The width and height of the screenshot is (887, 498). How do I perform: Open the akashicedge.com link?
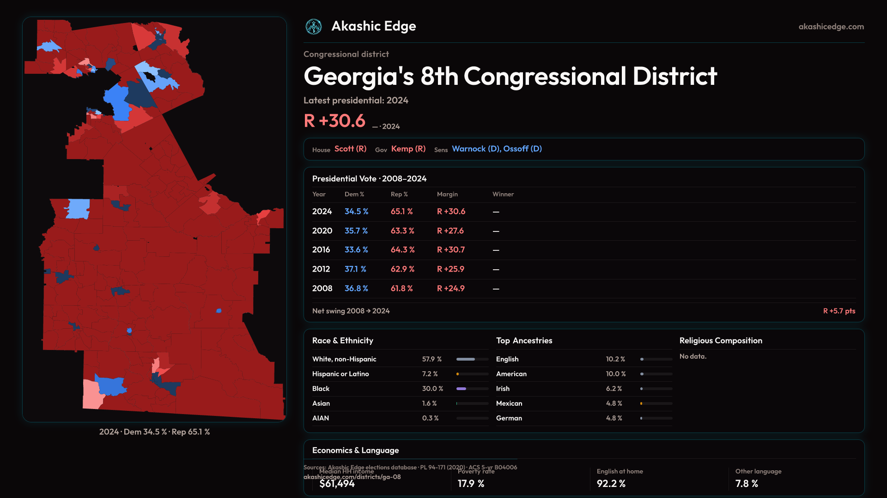click(831, 27)
